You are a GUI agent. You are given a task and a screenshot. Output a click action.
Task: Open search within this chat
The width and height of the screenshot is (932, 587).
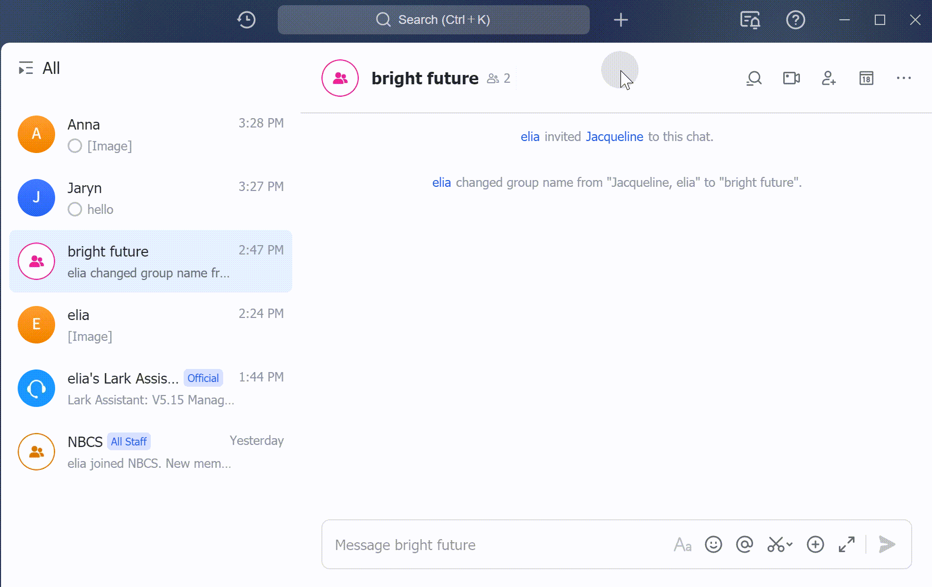754,78
